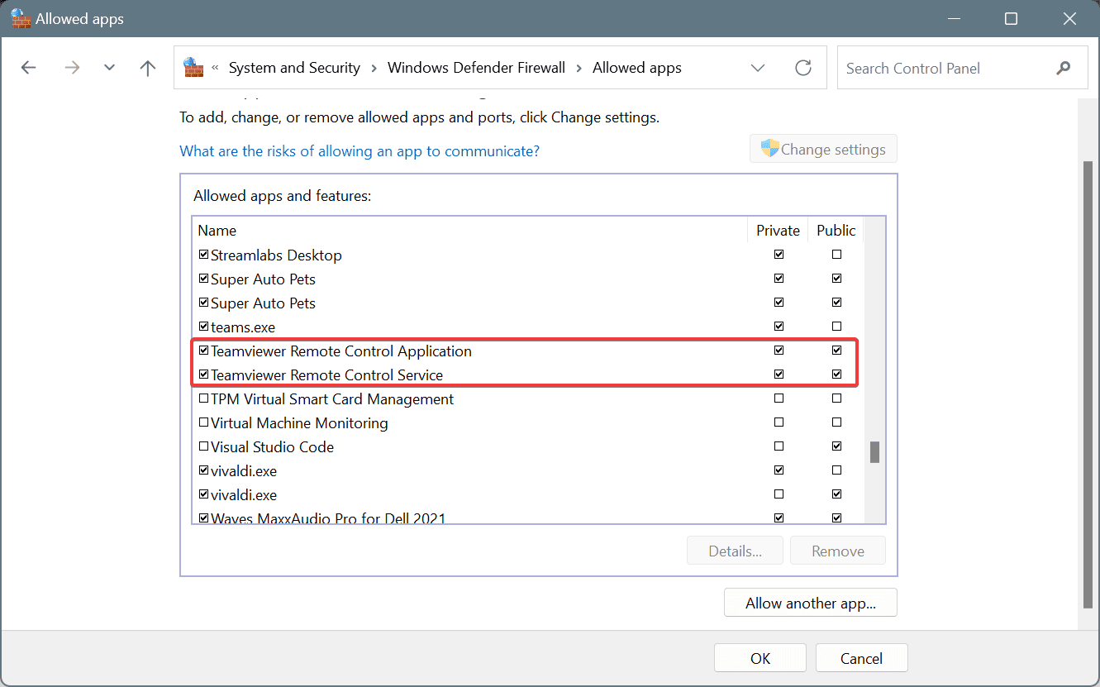1100x687 pixels.
Task: Click the Refresh button in address bar
Action: 802,68
